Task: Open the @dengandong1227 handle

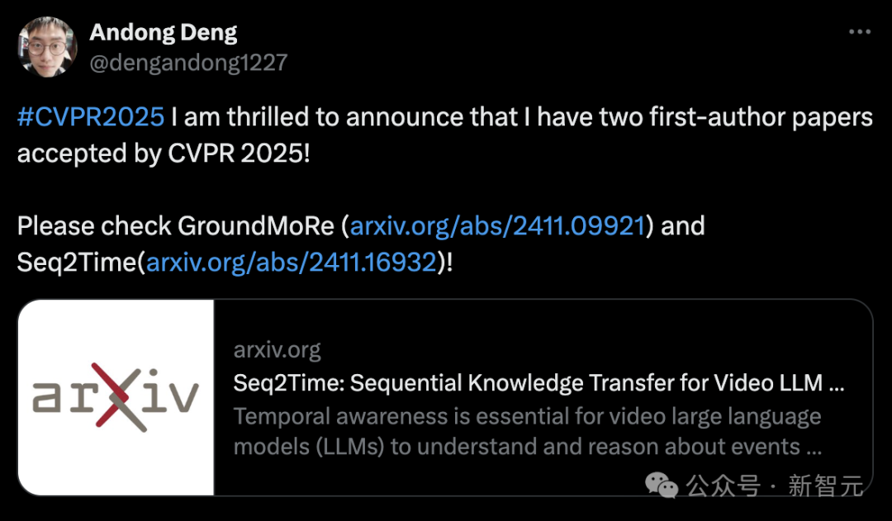Action: point(188,63)
